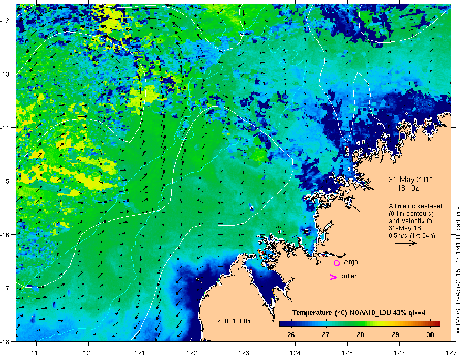Click the colorbar tick label 27
The height and width of the screenshot is (357, 462).
tap(325, 335)
